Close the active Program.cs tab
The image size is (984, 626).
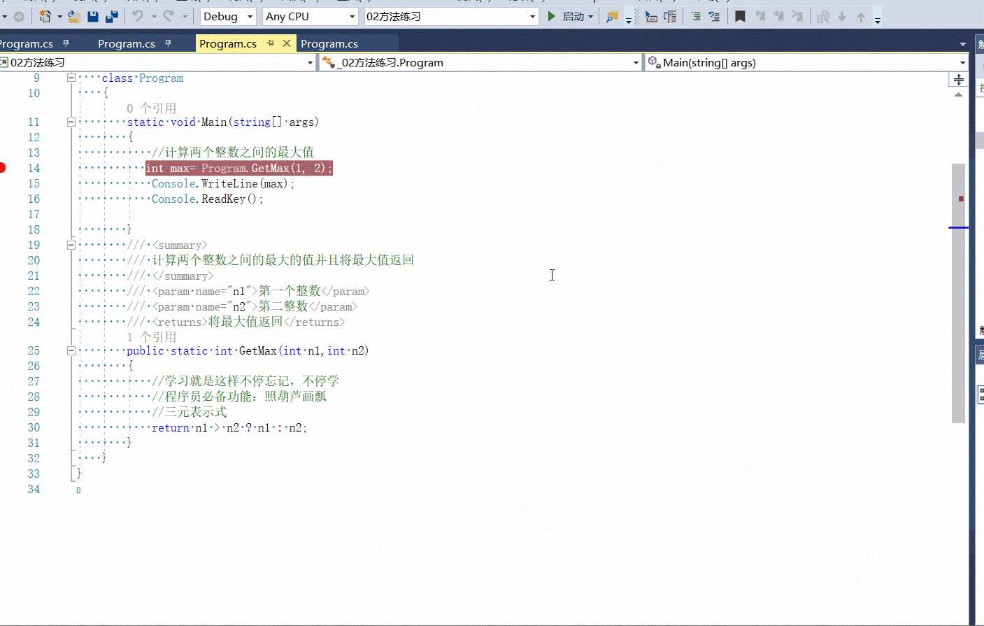pyautogui.click(x=287, y=43)
